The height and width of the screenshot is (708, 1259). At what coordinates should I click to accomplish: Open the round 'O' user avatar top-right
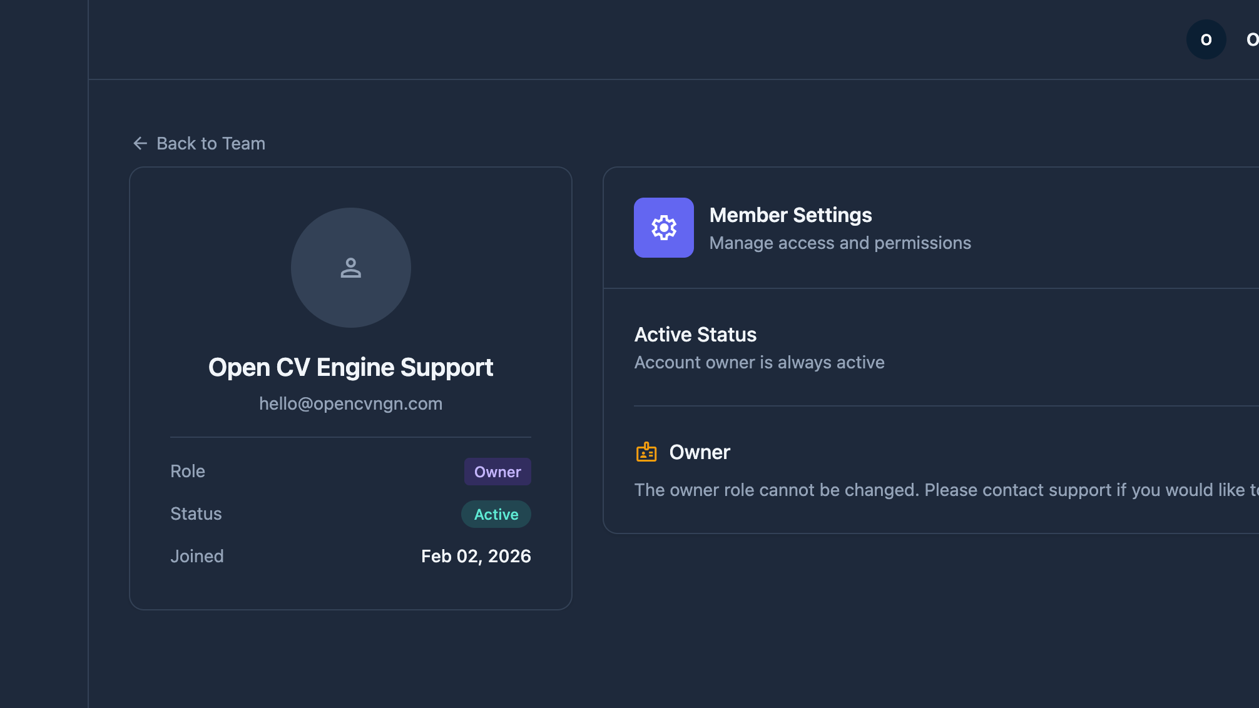[1206, 39]
